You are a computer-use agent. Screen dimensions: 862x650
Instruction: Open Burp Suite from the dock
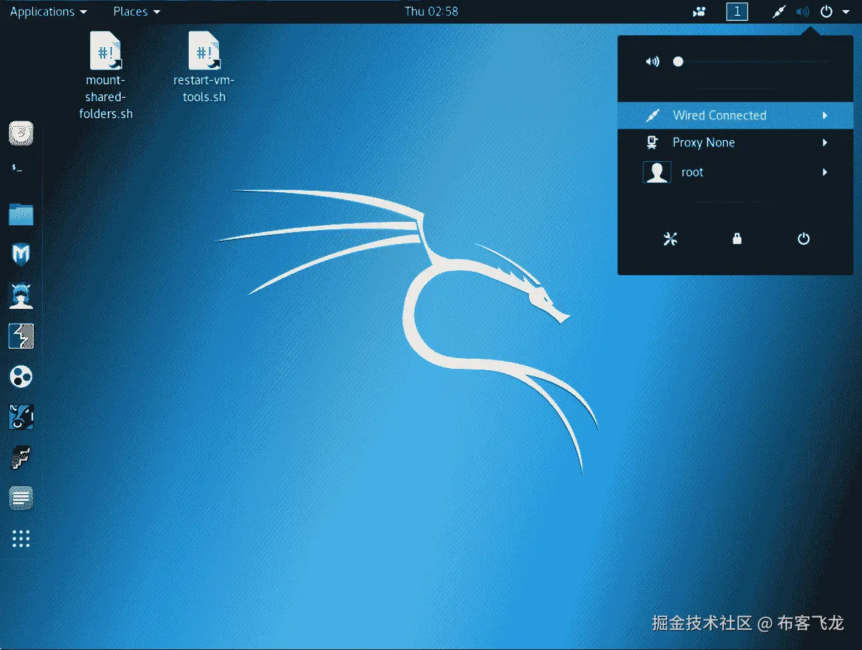tap(21, 336)
